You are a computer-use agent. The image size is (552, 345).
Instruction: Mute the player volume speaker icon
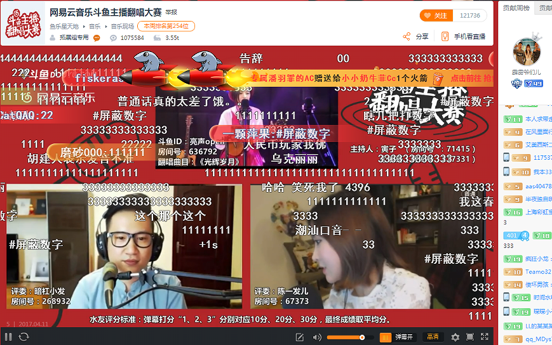pos(317,337)
